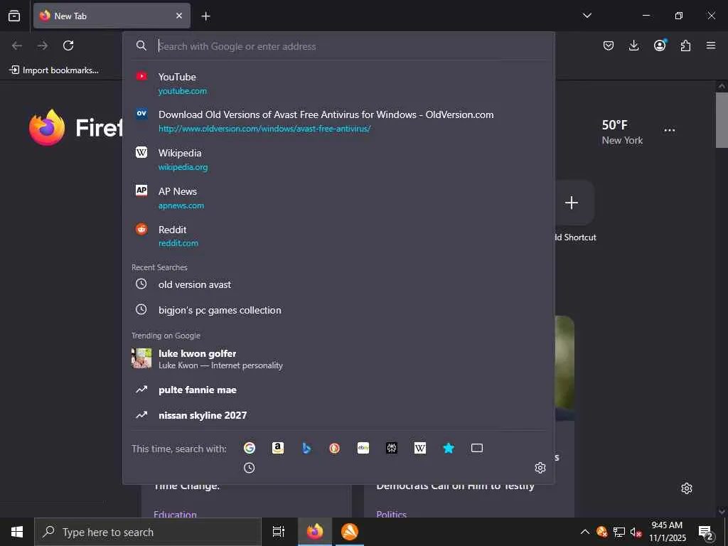
Task: Open the Pocket save icon
Action: (609, 45)
